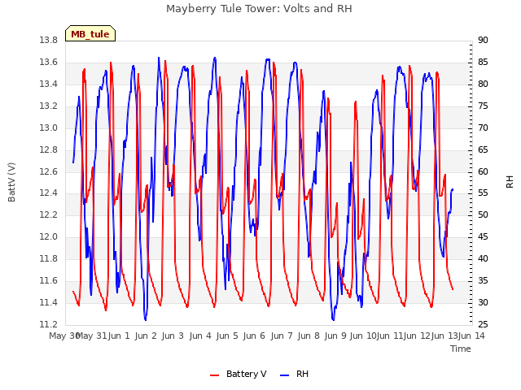The width and height of the screenshot is (521, 390).
Task: Click the chart title 'Mayberry Tule Tower: Volts and RH'
Action: (x=259, y=9)
